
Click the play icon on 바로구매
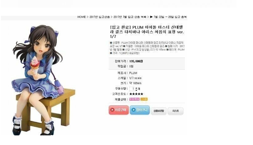pyautogui.click(x=112, y=110)
